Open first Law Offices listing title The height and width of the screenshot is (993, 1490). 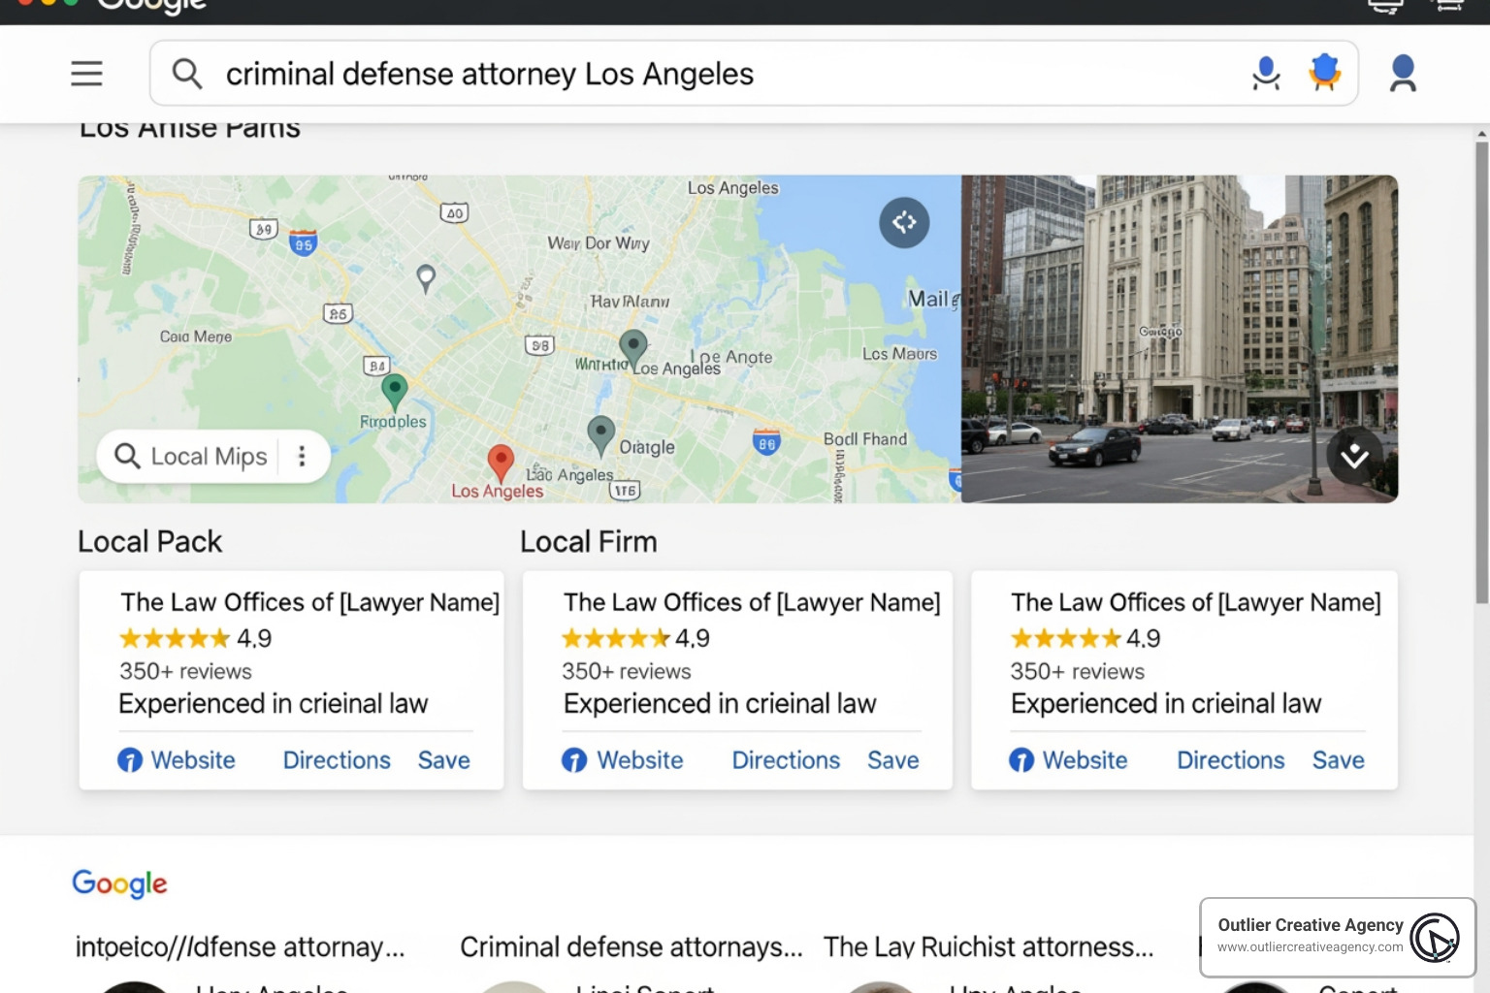pyautogui.click(x=310, y=602)
